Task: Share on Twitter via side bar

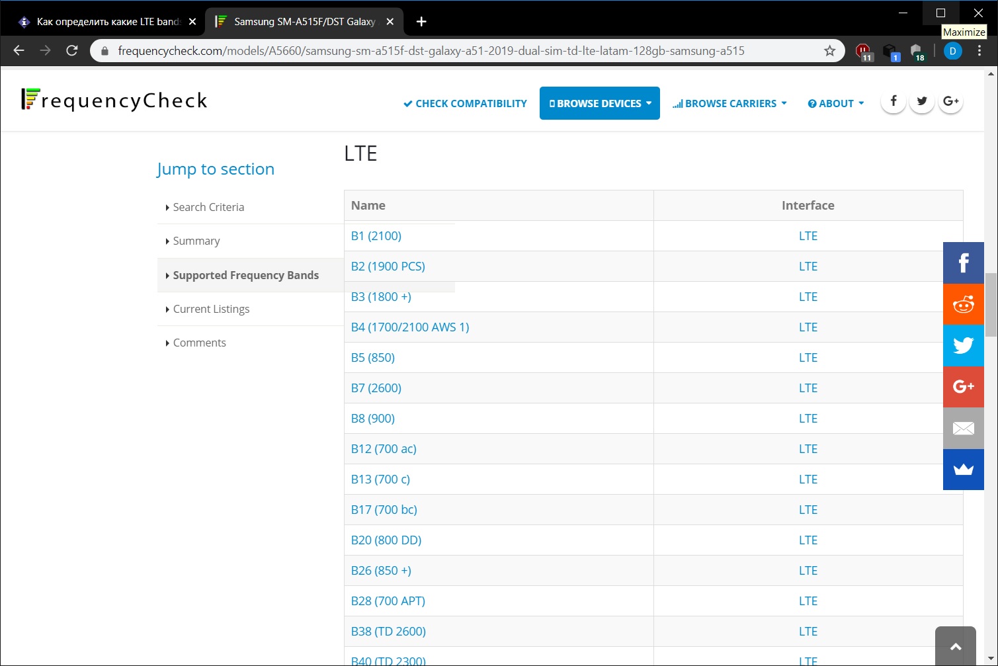Action: tap(964, 345)
